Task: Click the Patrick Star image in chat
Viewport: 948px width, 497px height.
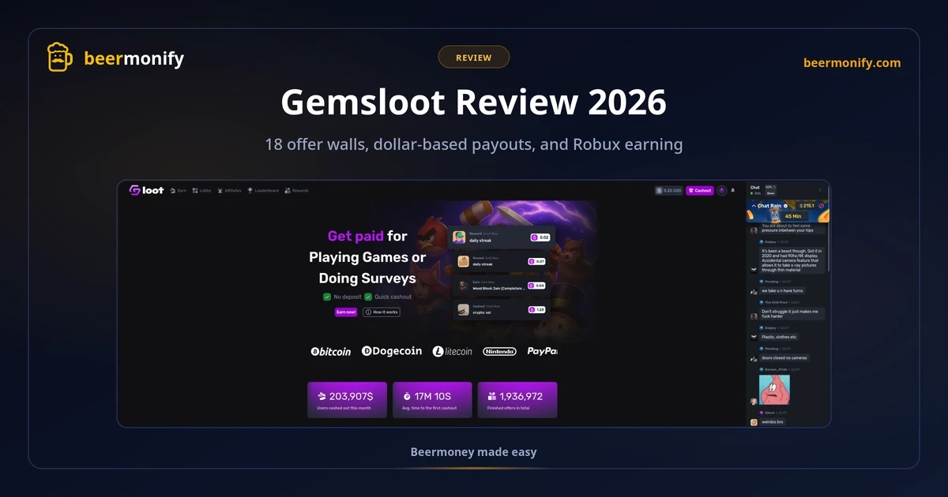Action: (x=774, y=390)
